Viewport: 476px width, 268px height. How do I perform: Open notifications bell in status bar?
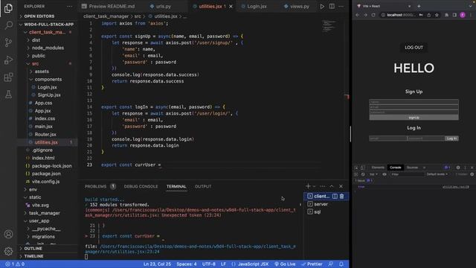pyautogui.click(x=341, y=264)
